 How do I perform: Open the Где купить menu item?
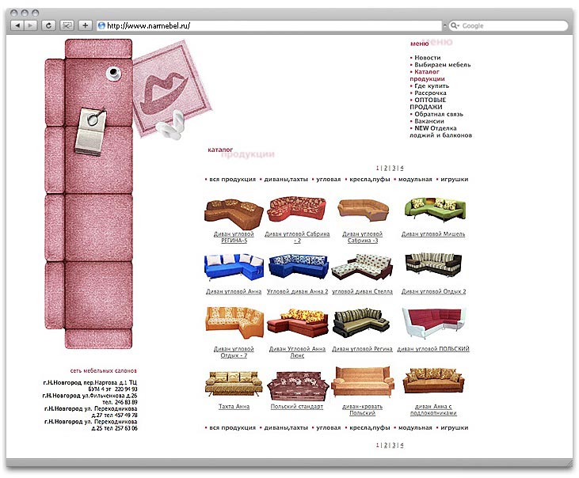click(x=432, y=85)
